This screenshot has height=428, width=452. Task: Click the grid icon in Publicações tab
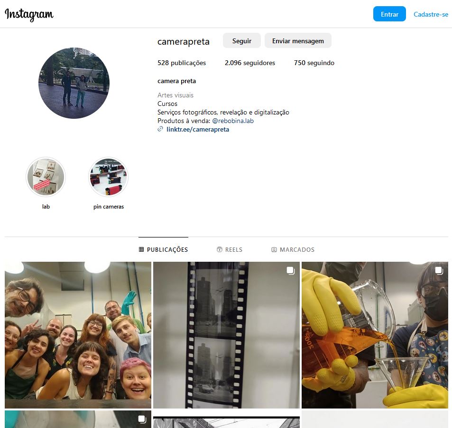pyautogui.click(x=141, y=250)
